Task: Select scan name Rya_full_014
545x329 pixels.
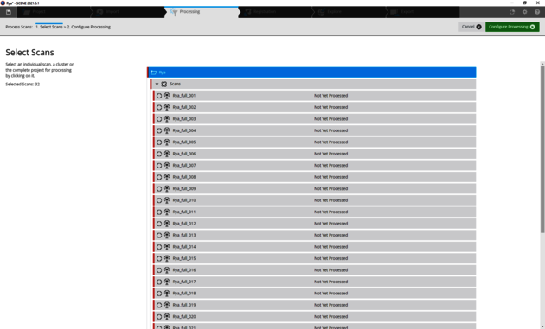Action: click(184, 247)
